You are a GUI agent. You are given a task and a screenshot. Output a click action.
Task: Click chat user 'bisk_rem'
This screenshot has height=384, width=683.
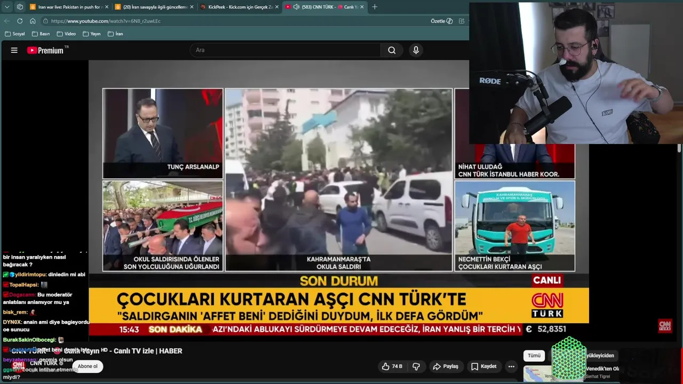click(15, 312)
